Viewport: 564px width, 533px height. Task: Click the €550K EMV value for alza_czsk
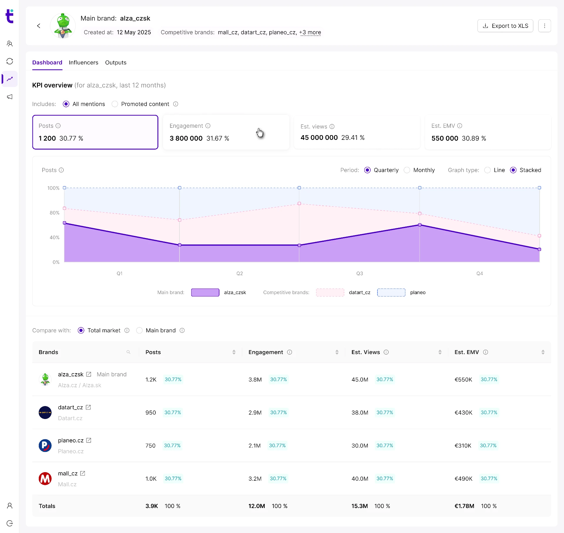463,380
